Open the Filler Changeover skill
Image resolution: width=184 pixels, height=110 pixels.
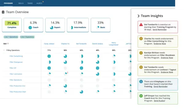click(16, 62)
